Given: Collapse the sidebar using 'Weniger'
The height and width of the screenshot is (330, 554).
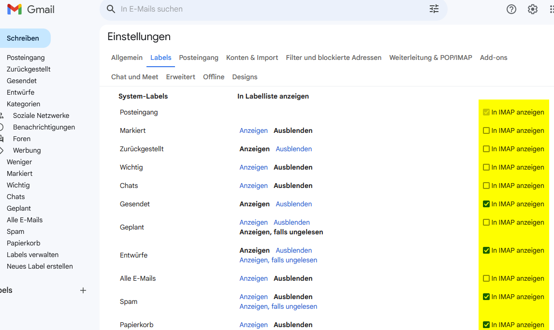Looking at the screenshot, I should pyautogui.click(x=19, y=162).
